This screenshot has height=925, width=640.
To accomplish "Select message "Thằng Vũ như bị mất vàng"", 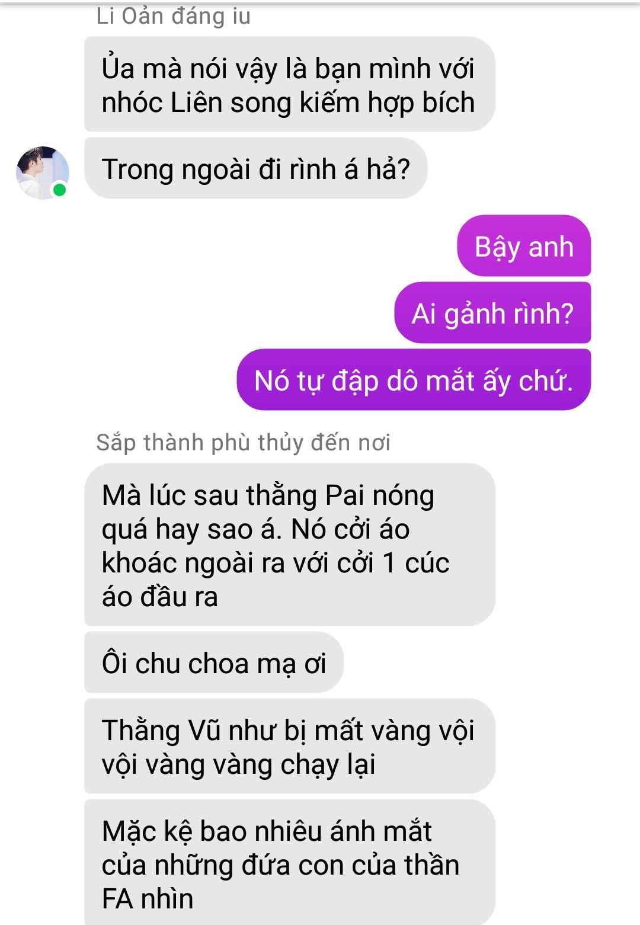I will tap(289, 746).
